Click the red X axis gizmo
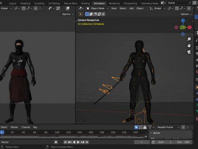The height and width of the screenshot is (149, 198). pos(190,27)
